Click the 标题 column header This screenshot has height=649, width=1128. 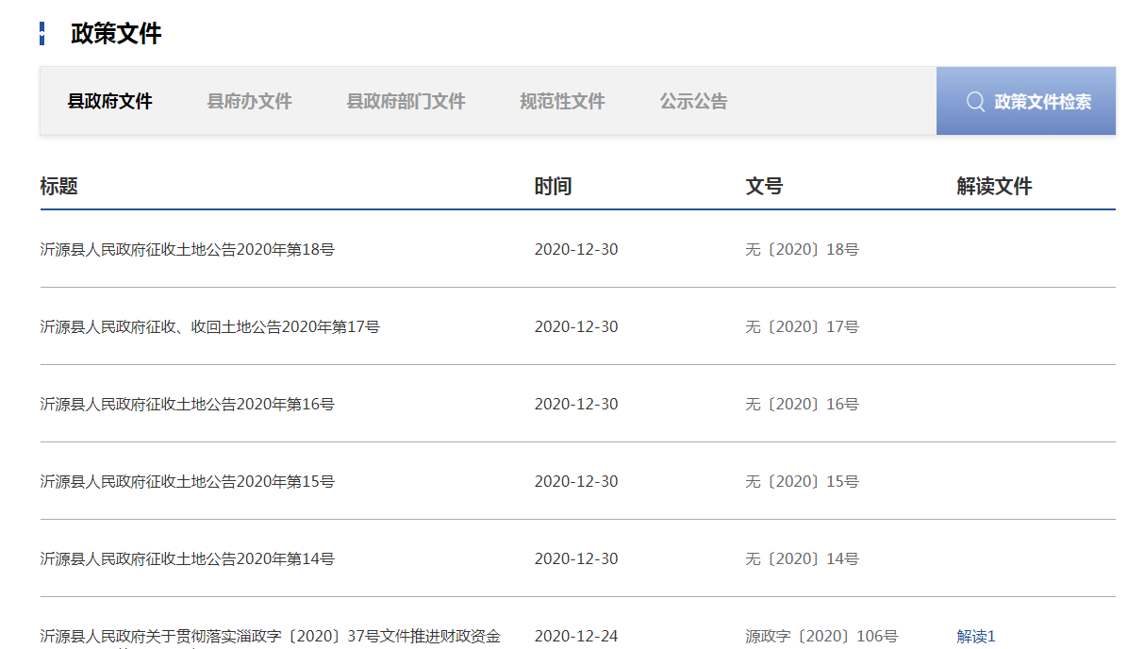pos(58,187)
